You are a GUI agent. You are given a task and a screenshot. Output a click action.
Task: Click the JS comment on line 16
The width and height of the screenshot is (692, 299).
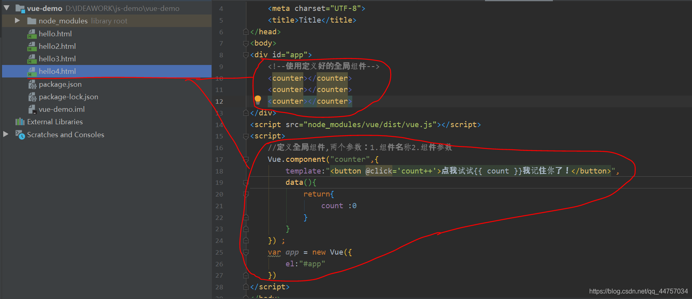tap(360, 147)
